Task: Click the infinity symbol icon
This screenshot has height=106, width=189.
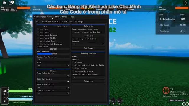Action: (185, 104)
